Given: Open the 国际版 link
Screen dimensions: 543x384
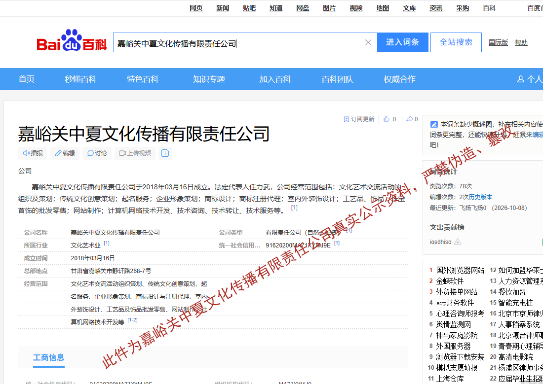Looking at the screenshot, I should pyautogui.click(x=498, y=42).
